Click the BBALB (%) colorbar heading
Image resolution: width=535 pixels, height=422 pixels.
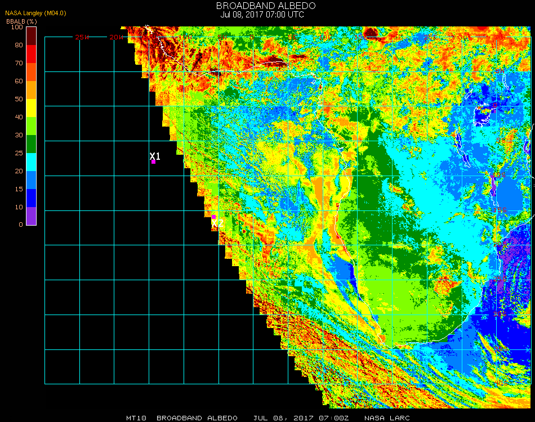[21, 21]
